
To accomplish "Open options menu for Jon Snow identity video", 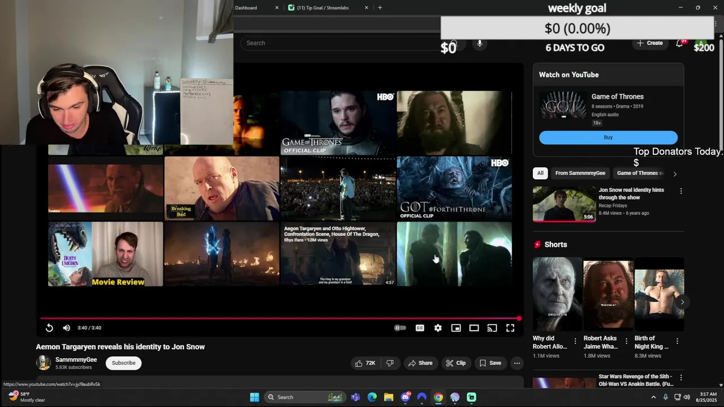I will click(x=681, y=191).
